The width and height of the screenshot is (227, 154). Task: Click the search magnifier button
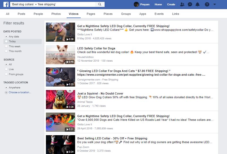pos(100,4)
